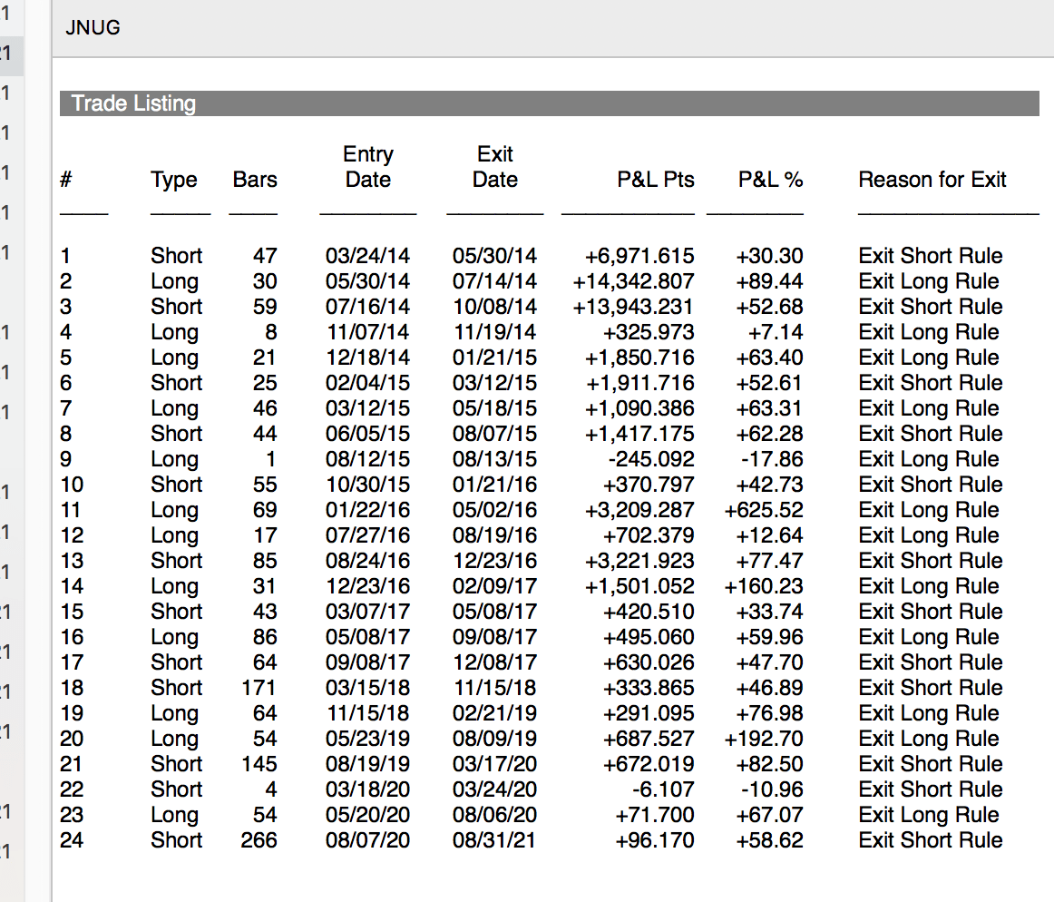Select entry date 12/18/14

coord(367,358)
